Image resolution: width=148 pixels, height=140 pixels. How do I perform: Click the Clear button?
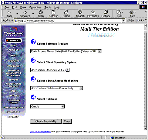pos(67,121)
